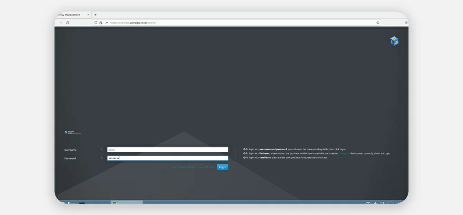Click the Sync OTP Token link
This screenshot has width=463, height=215.
[206, 167]
